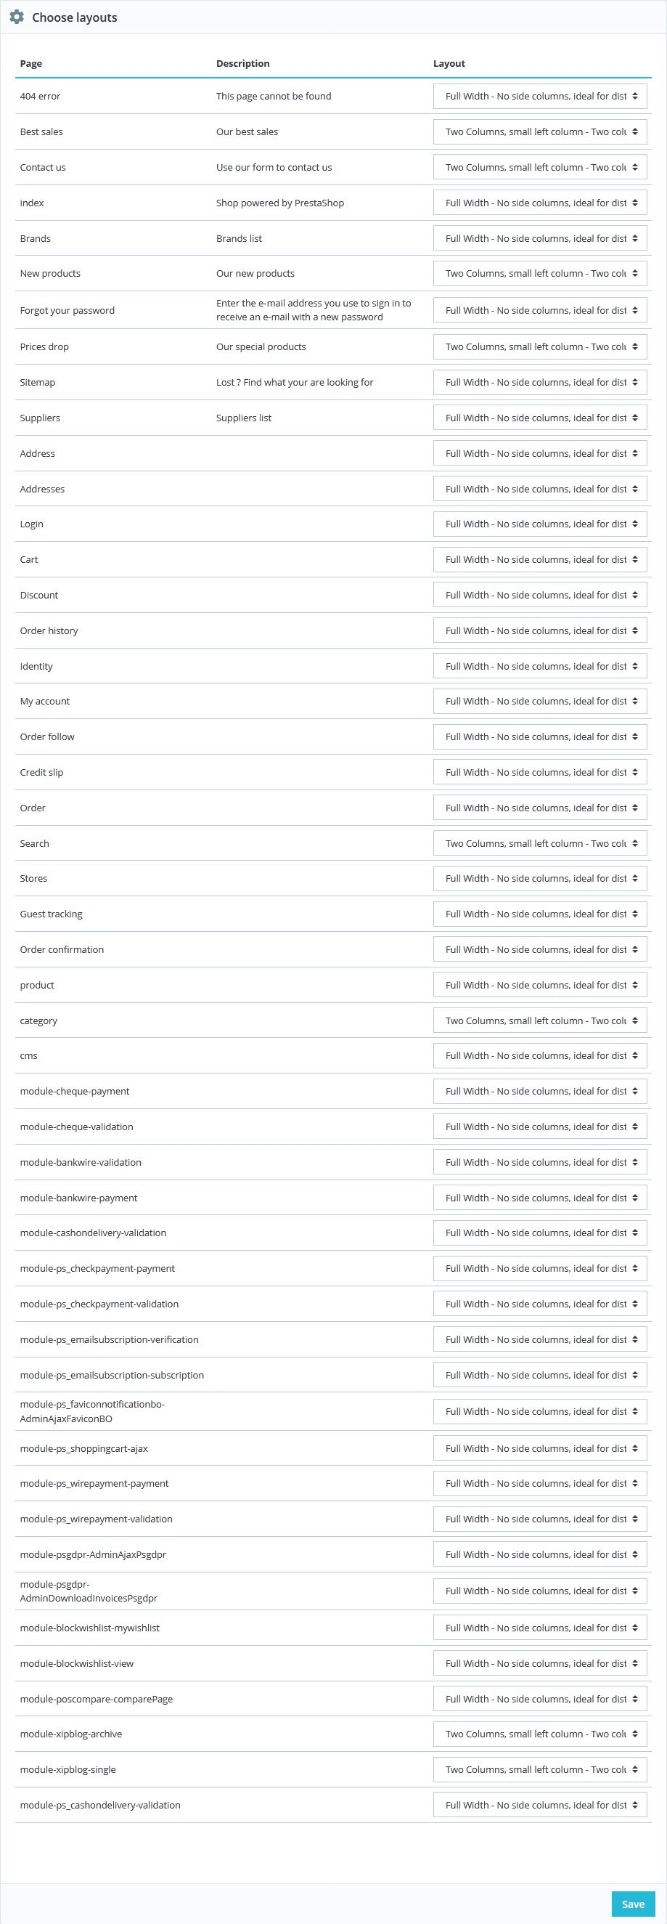Click the Save button

click(x=633, y=1904)
